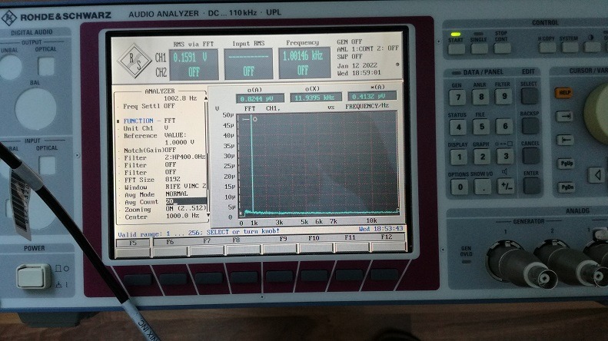Click the RMS via FFT 0.1591 V readout
Screen dimensions: 608x341
click(x=194, y=58)
